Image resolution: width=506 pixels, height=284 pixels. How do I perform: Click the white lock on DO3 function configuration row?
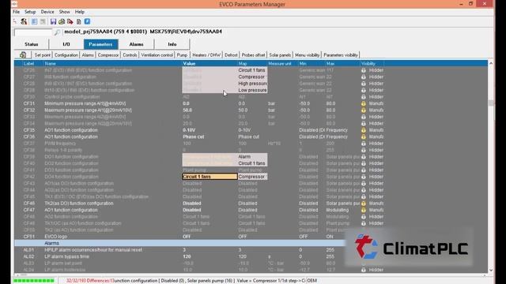click(364, 170)
